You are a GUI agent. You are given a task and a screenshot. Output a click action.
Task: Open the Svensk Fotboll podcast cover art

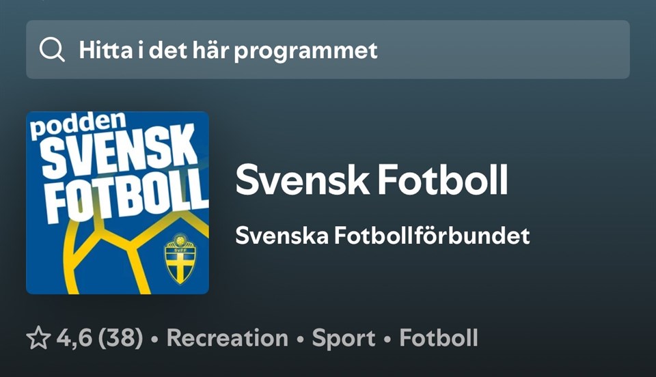(118, 203)
